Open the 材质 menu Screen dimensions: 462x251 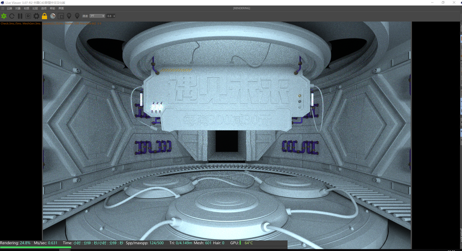[x=26, y=8]
